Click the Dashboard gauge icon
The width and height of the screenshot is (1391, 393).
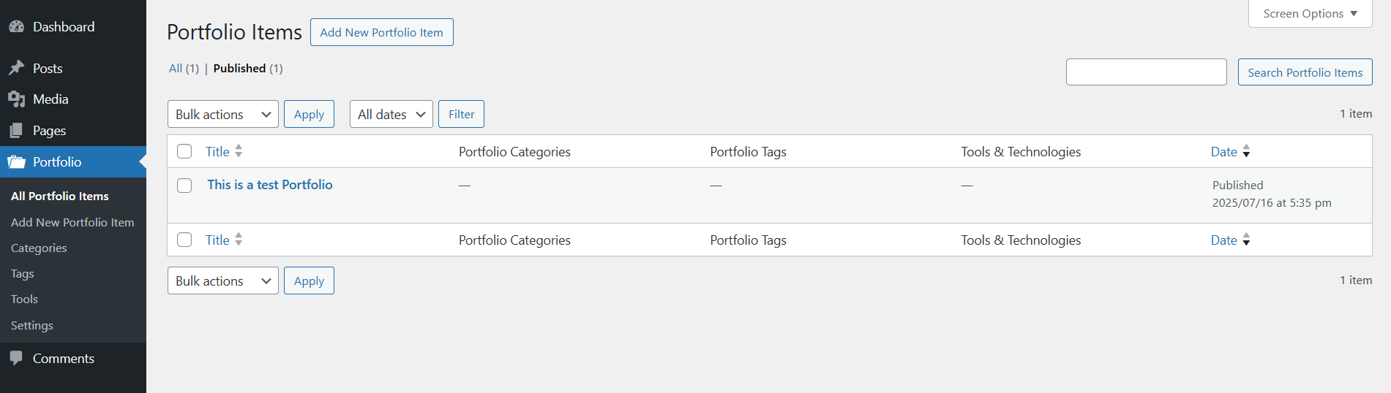(16, 27)
